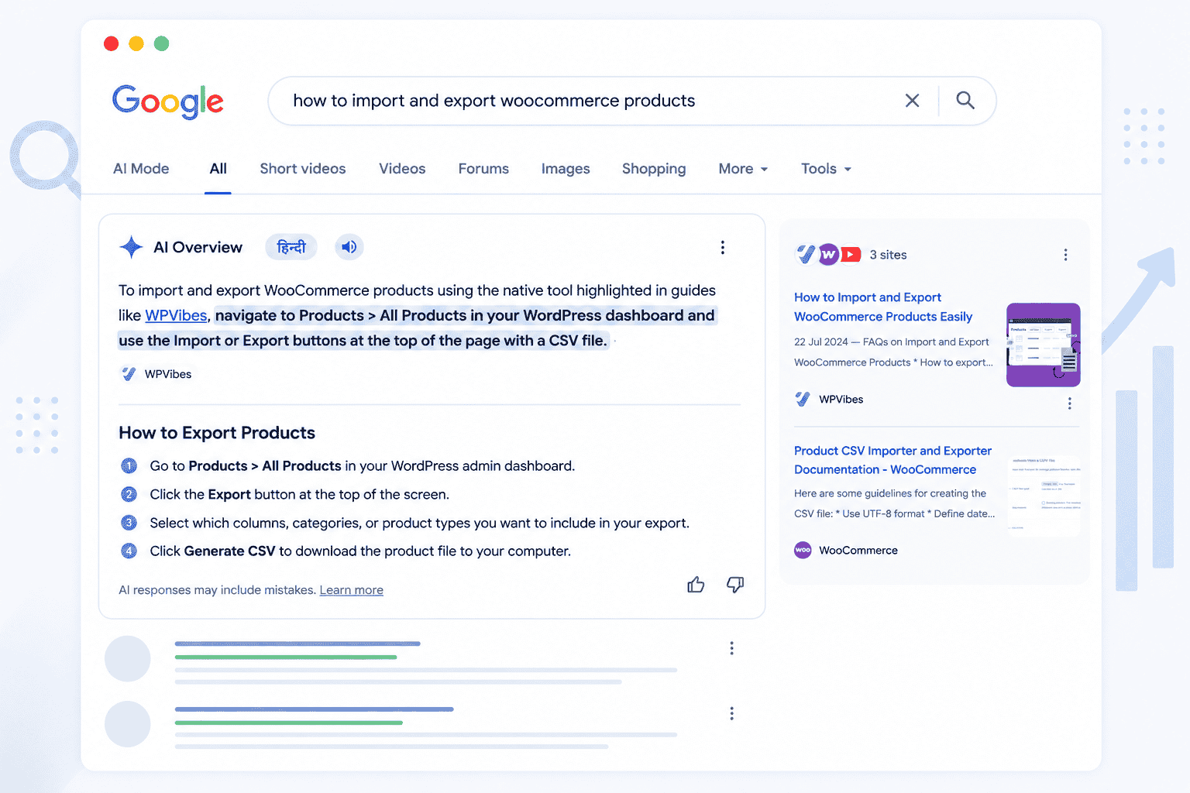The width and height of the screenshot is (1190, 793).
Task: Click step 'Click Generate CSV' text
Action: click(x=360, y=551)
